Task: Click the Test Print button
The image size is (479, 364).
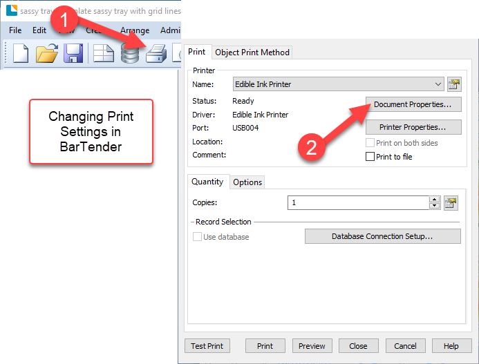Action: (x=207, y=346)
